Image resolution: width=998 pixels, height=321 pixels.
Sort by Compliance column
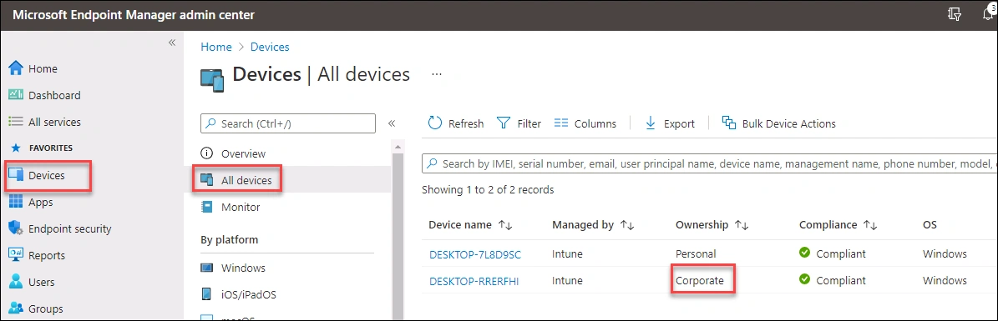click(x=838, y=225)
